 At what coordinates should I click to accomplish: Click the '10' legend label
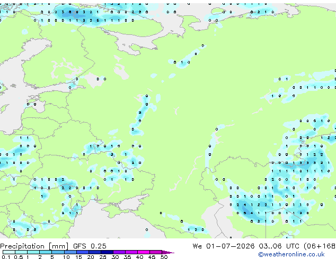pyautogui.click(x=66, y=257)
